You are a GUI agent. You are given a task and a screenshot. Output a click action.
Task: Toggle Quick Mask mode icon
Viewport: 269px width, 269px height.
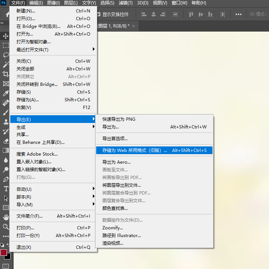[6, 266]
